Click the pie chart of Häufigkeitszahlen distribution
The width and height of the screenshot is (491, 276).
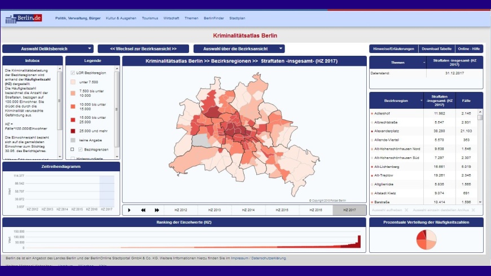tap(426, 239)
